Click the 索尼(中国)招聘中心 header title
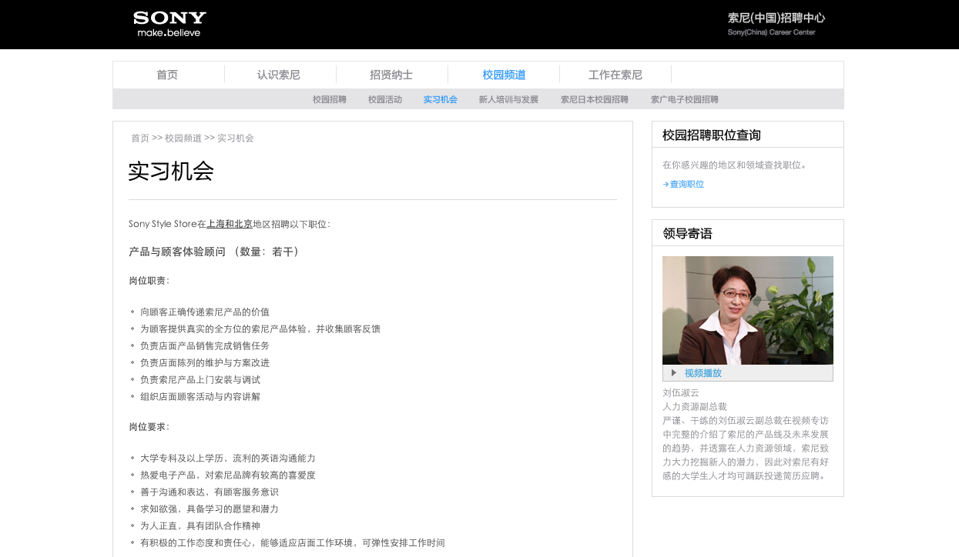 click(776, 18)
